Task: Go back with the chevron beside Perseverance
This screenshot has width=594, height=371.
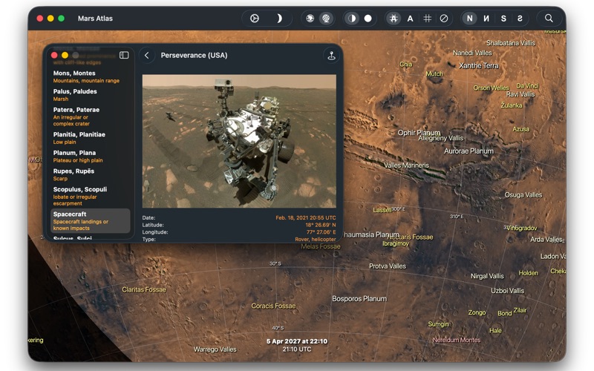Action: point(147,55)
